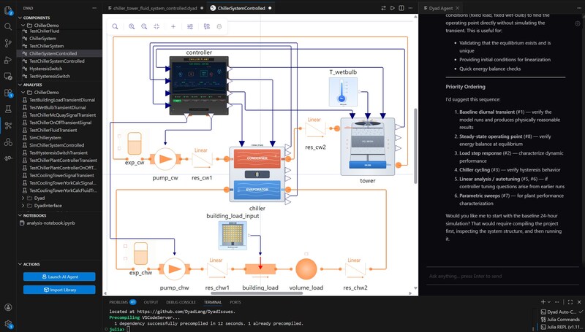Zoom in on the diagram canvas
Image resolution: width=585 pixels, height=332 pixels.
(x=132, y=26)
